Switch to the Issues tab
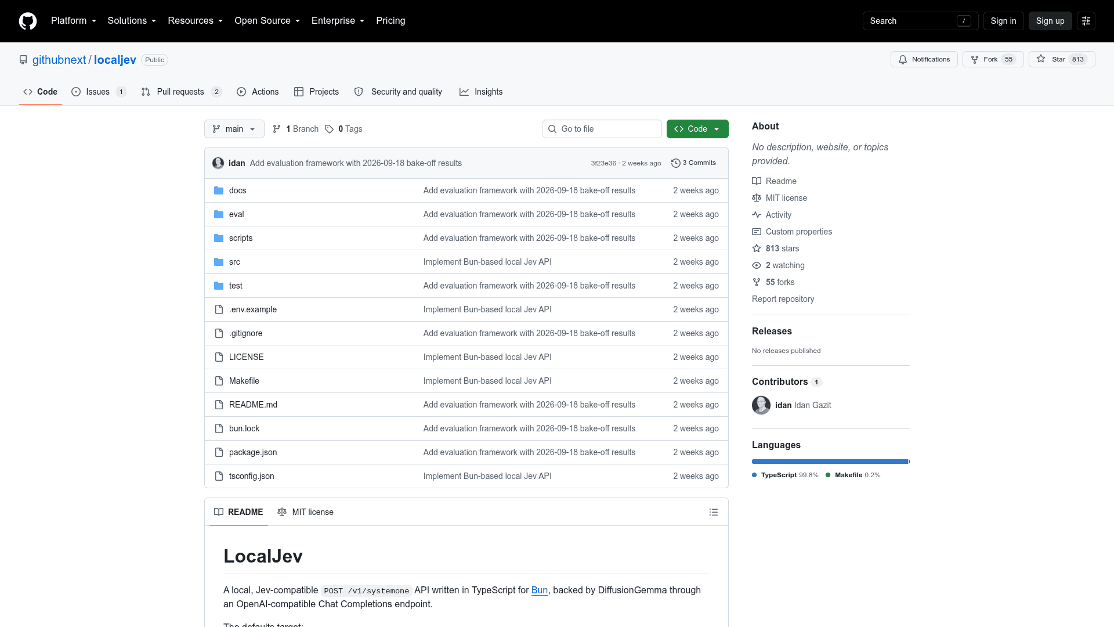This screenshot has width=1114, height=627. coord(99,92)
